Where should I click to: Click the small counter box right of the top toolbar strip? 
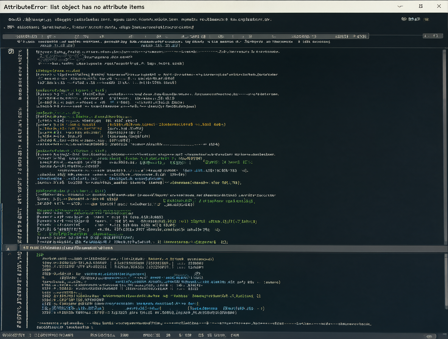[432, 36]
